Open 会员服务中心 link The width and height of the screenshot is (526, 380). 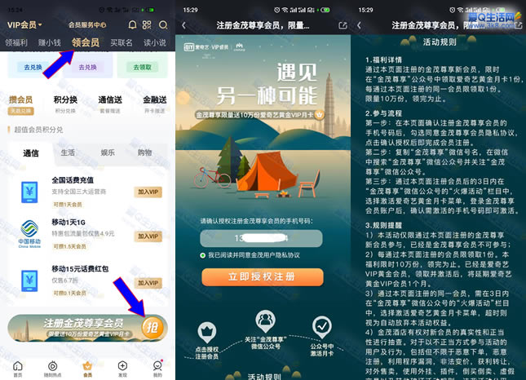[87, 24]
